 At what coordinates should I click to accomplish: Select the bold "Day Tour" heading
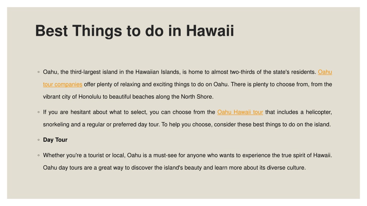click(x=55, y=140)
